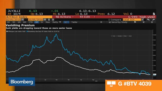Expand the Local CCY currency dropdown arrow
This screenshot has width=162, height=91.
pos(143,20)
